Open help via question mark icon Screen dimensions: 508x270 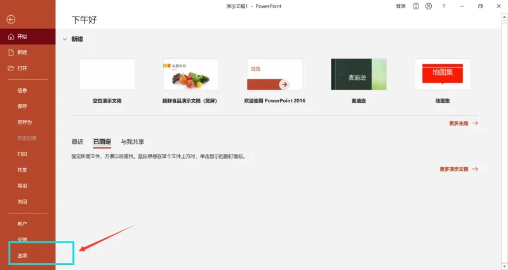point(443,6)
